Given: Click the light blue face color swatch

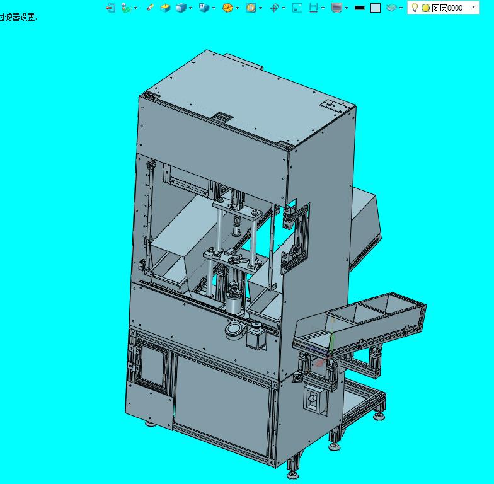Looking at the screenshot, I should pyautogui.click(x=376, y=8).
